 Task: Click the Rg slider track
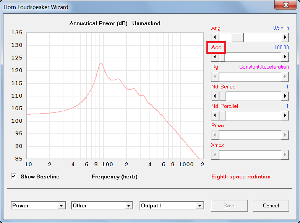click(x=250, y=77)
